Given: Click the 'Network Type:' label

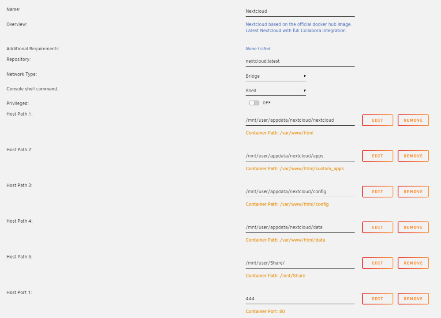Looking at the screenshot, I should tap(22, 75).
